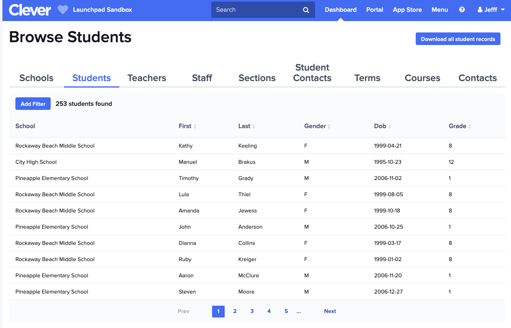Open the help question mark icon
Screen dimensions: 511x328
click(x=462, y=9)
